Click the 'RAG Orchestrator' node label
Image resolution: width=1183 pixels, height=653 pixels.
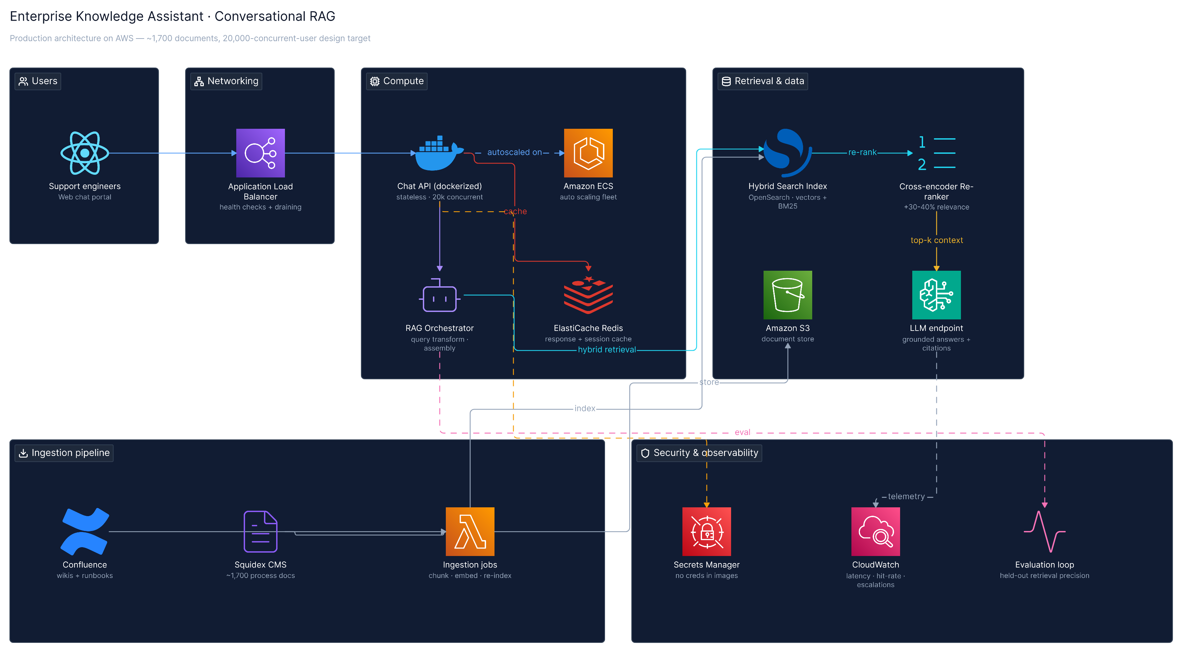[x=439, y=328]
